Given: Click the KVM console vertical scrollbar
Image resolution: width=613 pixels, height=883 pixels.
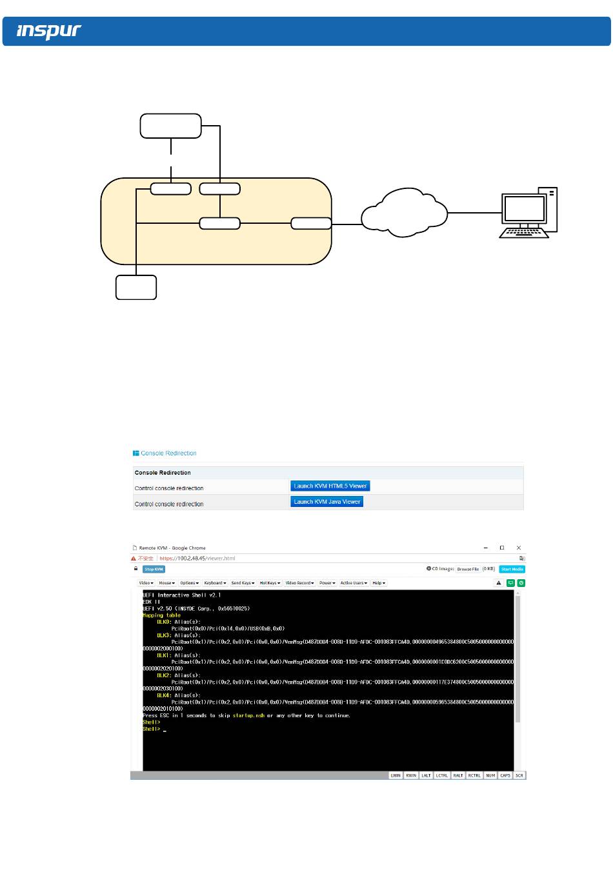Looking at the screenshot, I should pos(518,658).
